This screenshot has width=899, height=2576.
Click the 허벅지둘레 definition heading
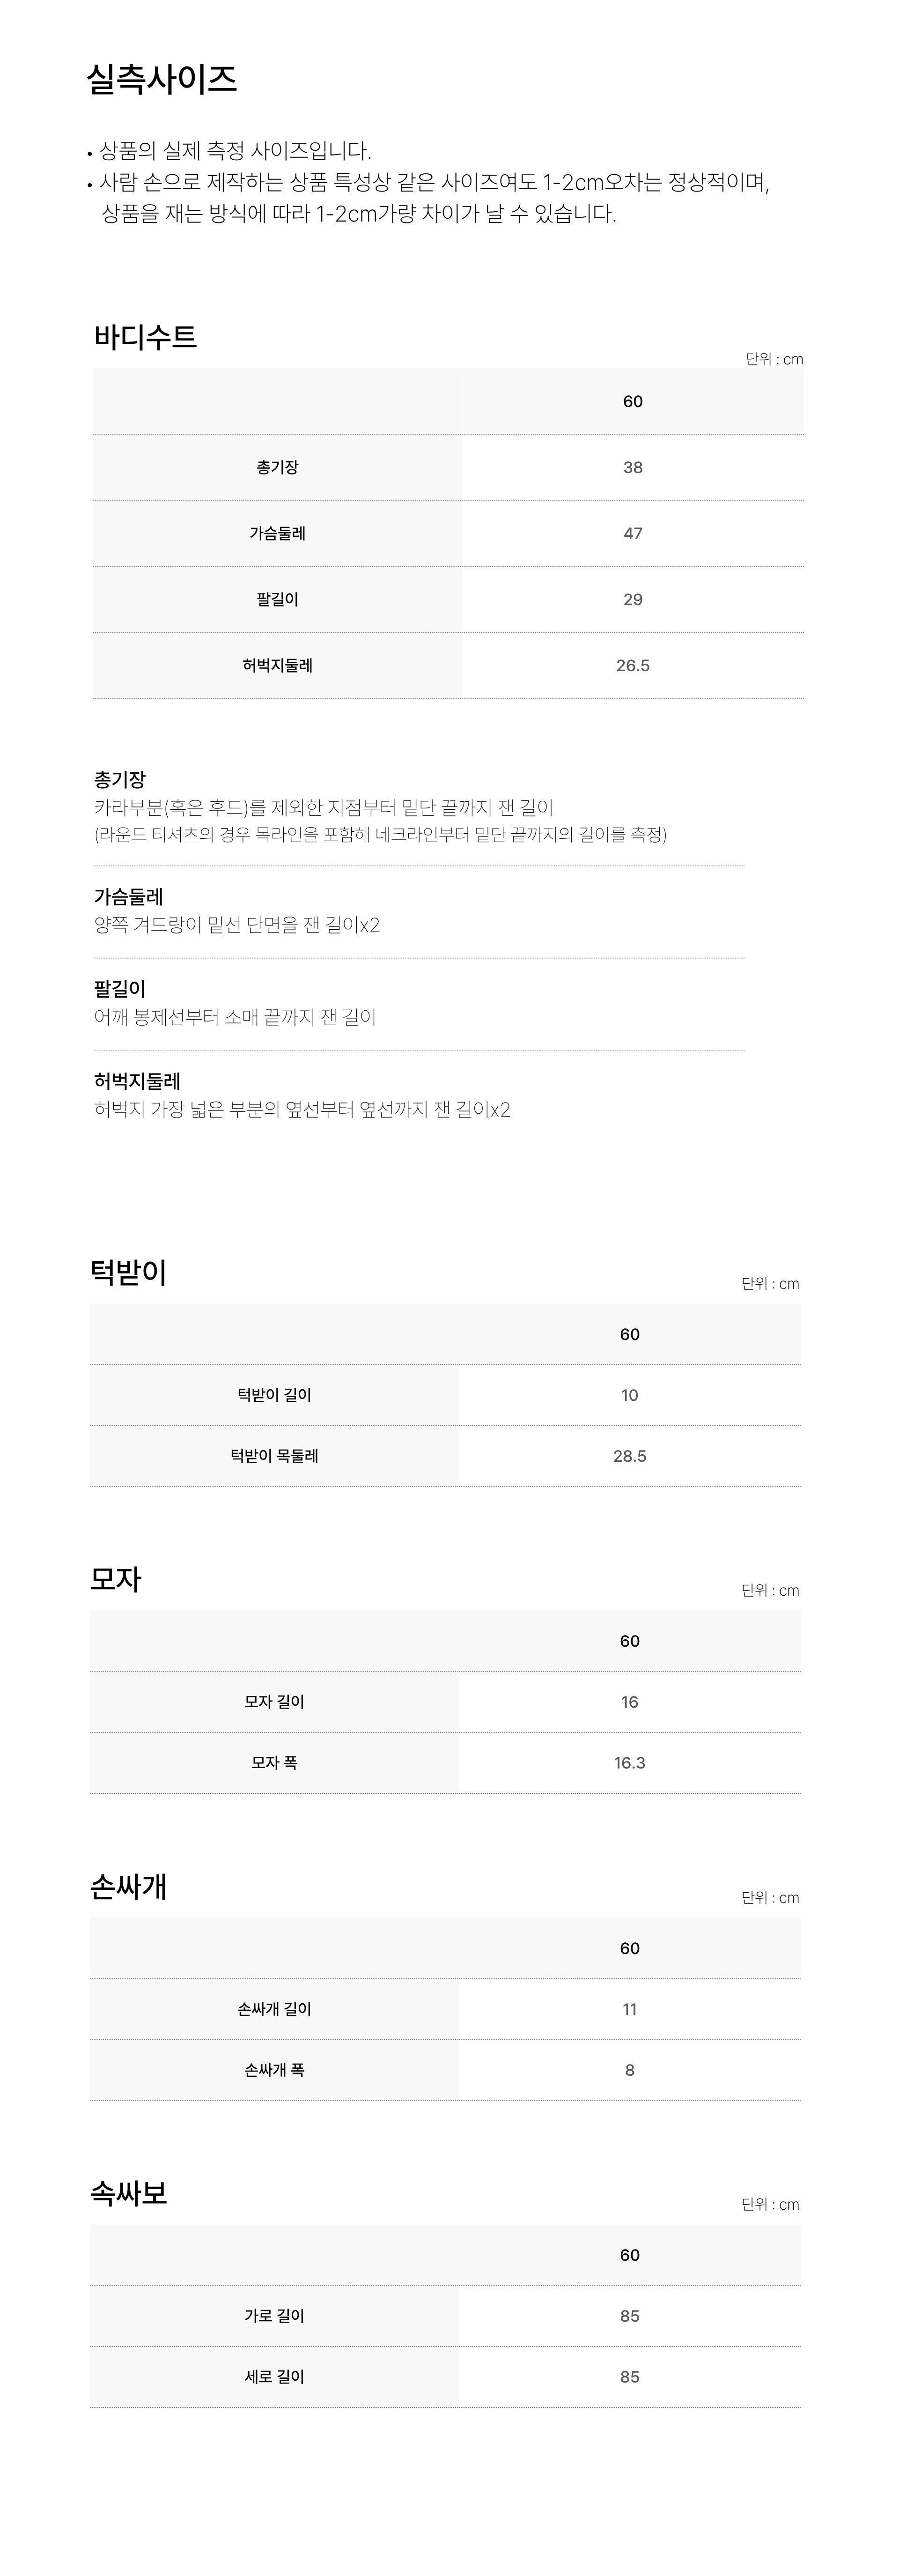pyautogui.click(x=137, y=1081)
